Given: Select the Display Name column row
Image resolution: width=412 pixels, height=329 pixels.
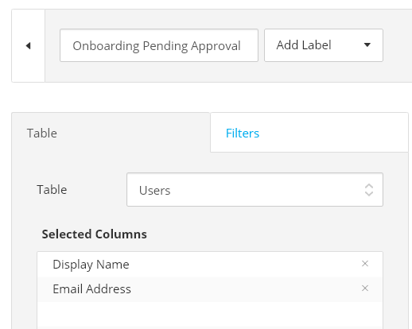Looking at the screenshot, I should (210, 265).
